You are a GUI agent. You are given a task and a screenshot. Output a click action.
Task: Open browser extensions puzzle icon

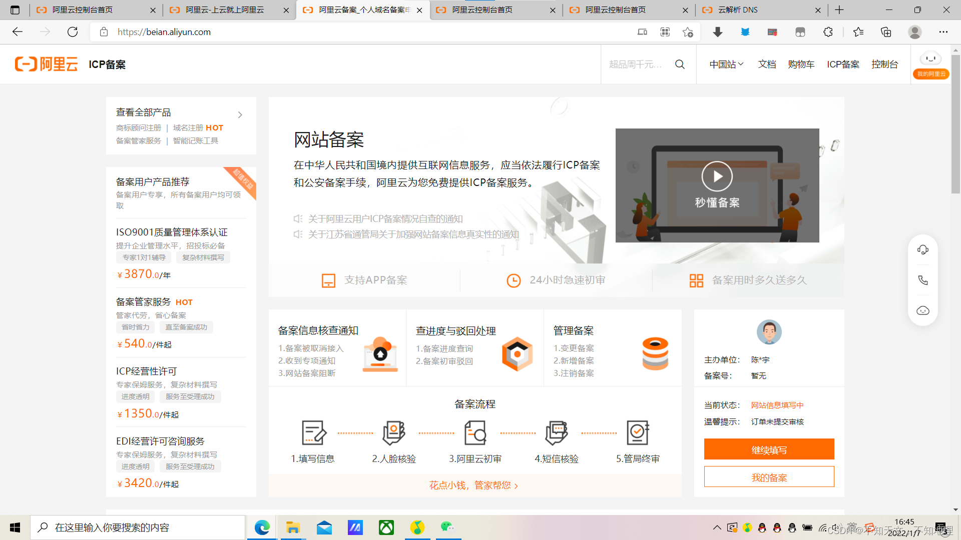828,32
